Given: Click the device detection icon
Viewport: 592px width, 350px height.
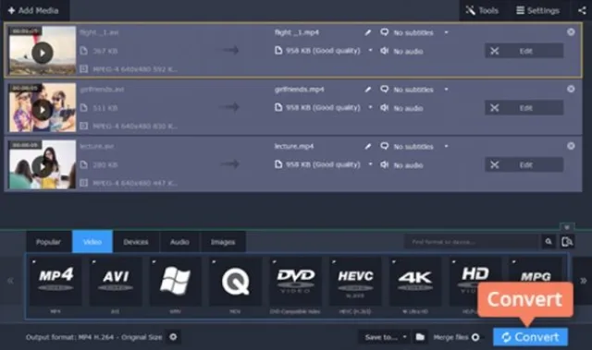Looking at the screenshot, I should pos(567,242).
